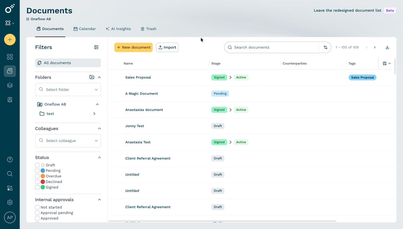This screenshot has width=403, height=229.
Task: Click the download export icon
Action: pyautogui.click(x=387, y=47)
